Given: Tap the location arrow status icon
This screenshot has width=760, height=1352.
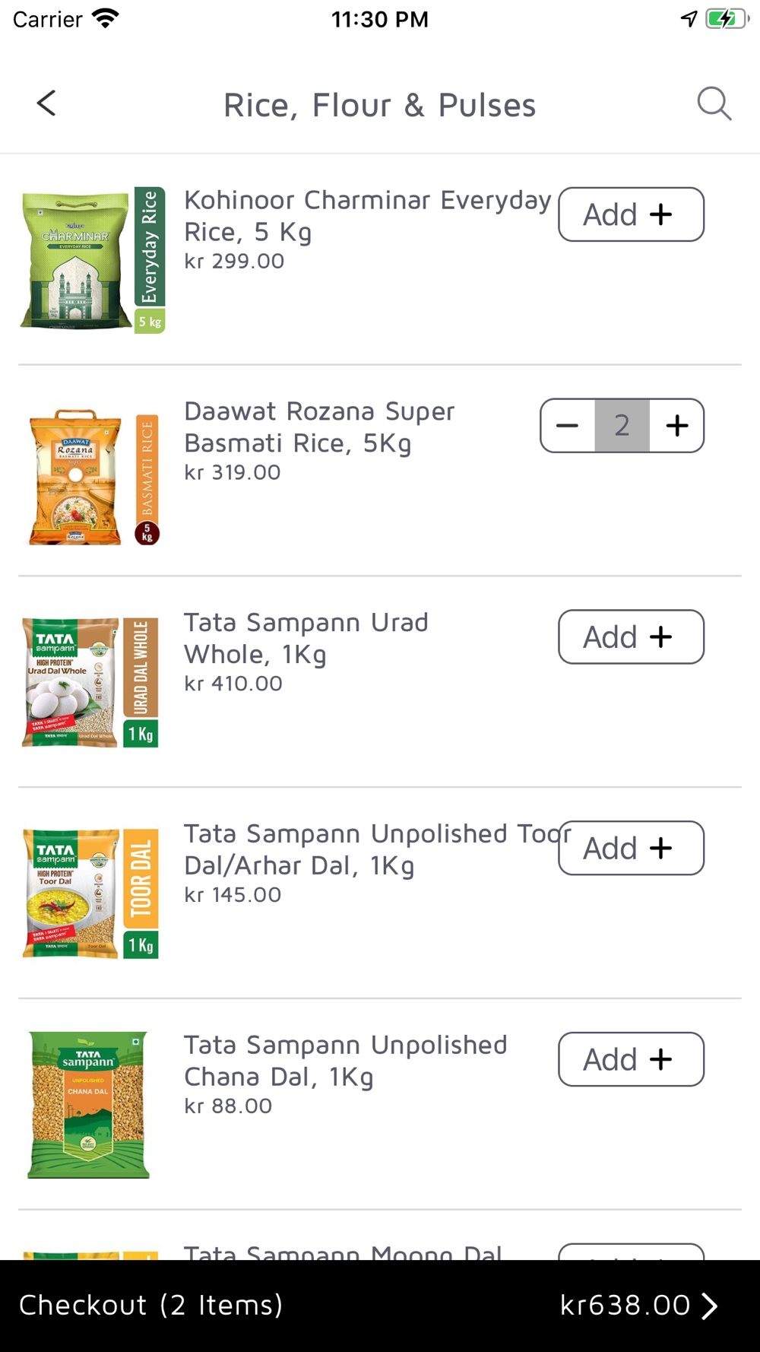Looking at the screenshot, I should [689, 19].
